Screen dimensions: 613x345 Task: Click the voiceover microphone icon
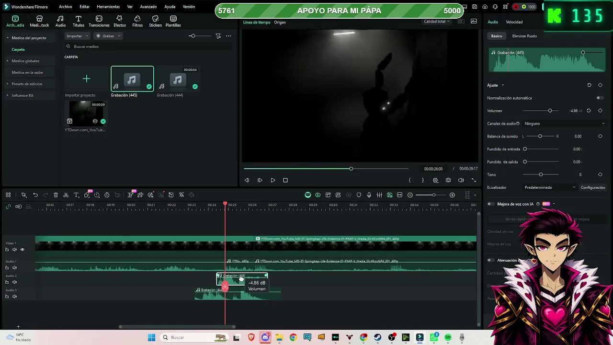point(369,195)
